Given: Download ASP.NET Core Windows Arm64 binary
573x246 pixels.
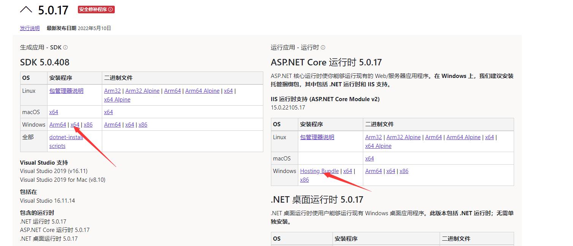Looking at the screenshot, I should point(374,171).
